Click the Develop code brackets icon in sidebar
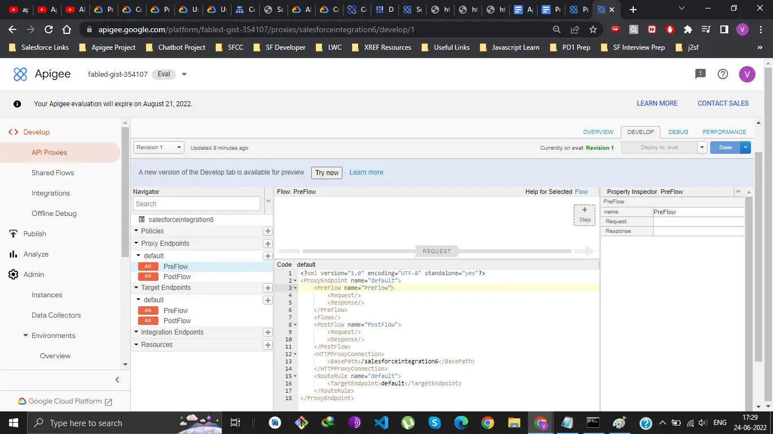This screenshot has width=773, height=434. 12,132
